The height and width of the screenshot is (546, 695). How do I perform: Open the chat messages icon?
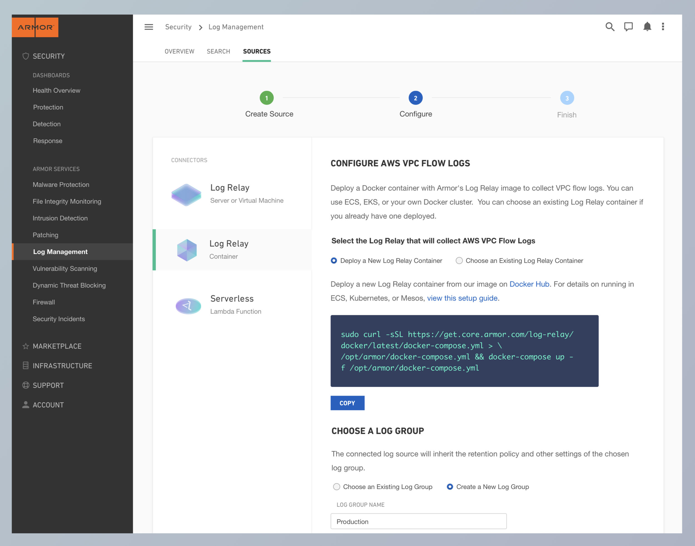(x=628, y=27)
